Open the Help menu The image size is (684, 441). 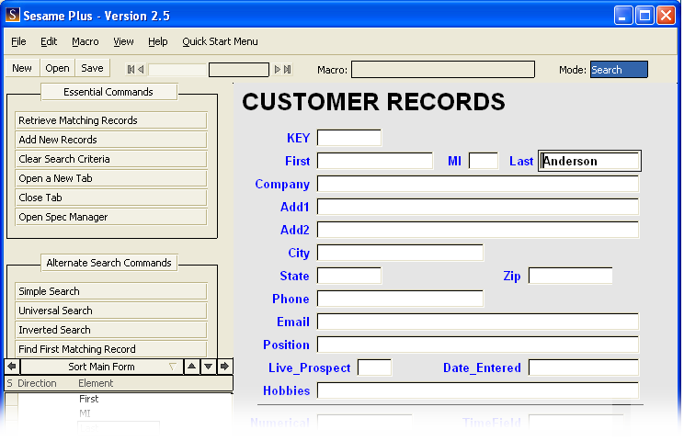coord(157,41)
